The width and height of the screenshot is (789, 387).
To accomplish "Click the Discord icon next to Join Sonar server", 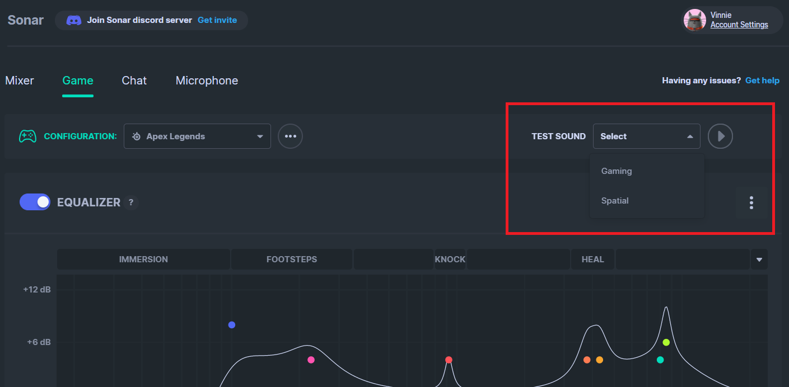I will tap(74, 20).
